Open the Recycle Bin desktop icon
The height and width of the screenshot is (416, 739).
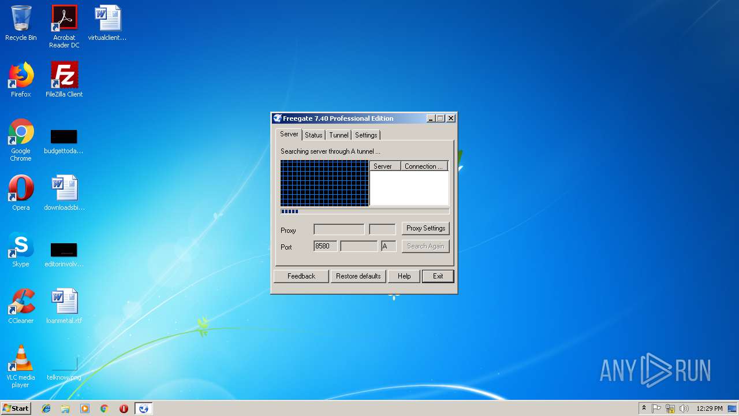point(21,23)
